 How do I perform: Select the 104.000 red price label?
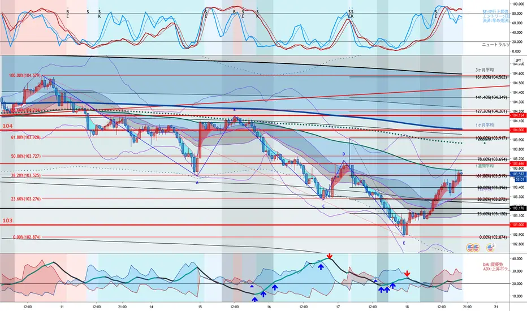(x=518, y=130)
